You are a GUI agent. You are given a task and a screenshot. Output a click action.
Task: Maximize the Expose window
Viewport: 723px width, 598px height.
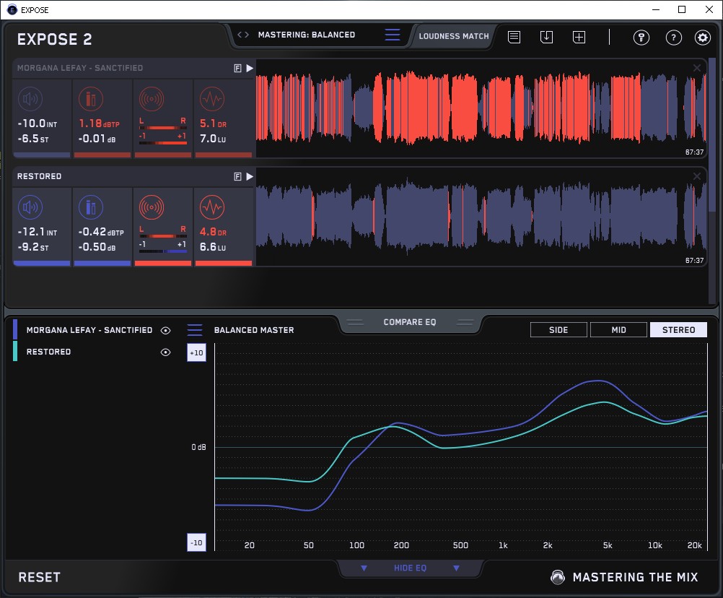point(682,9)
